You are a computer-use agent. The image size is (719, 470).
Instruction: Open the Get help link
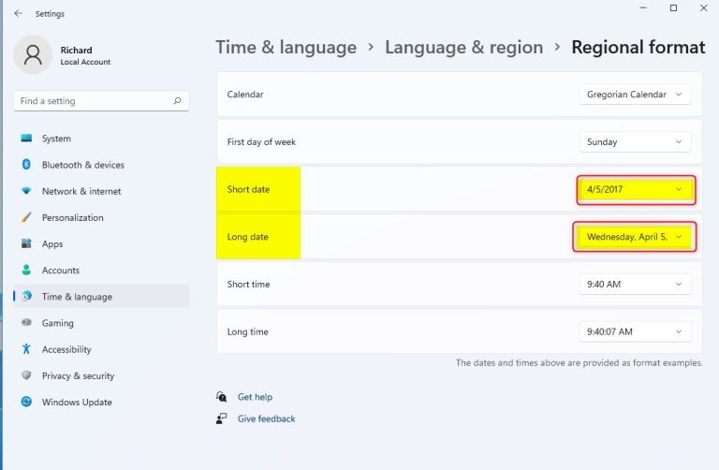pyautogui.click(x=255, y=397)
